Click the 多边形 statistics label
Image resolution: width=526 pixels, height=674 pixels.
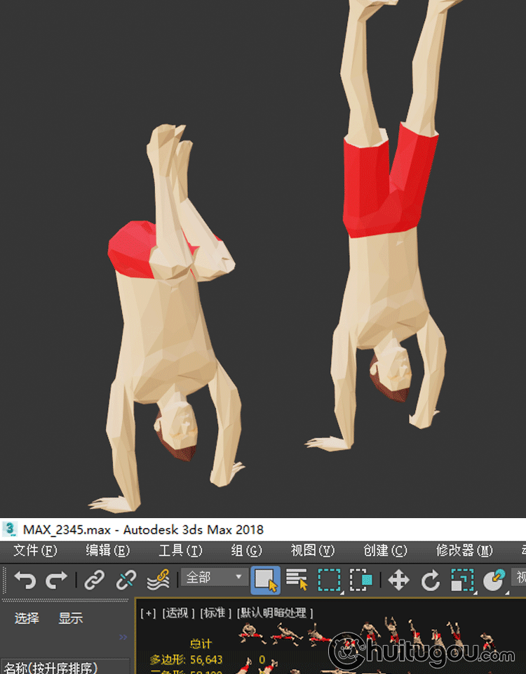point(167,659)
